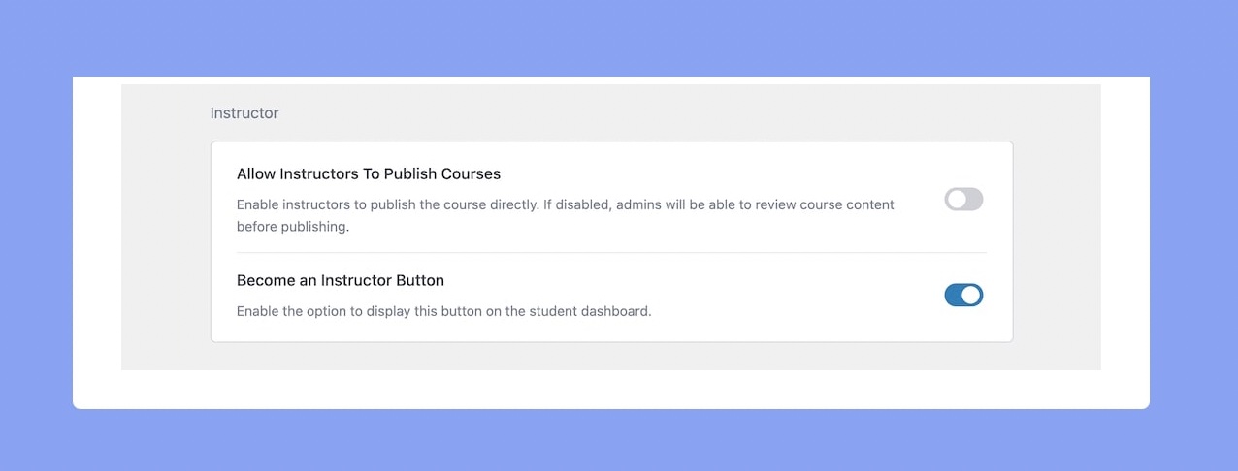Click the blue left half of the on toggle

point(954,296)
